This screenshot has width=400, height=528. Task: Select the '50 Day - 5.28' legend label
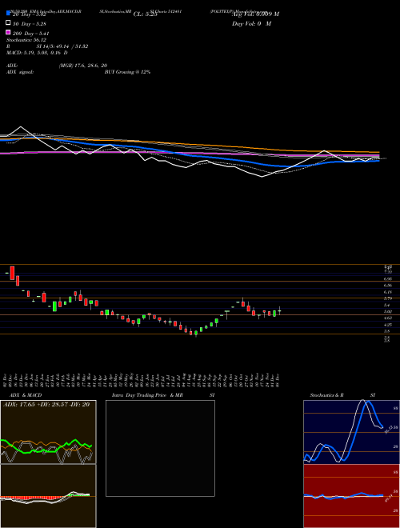[30, 24]
